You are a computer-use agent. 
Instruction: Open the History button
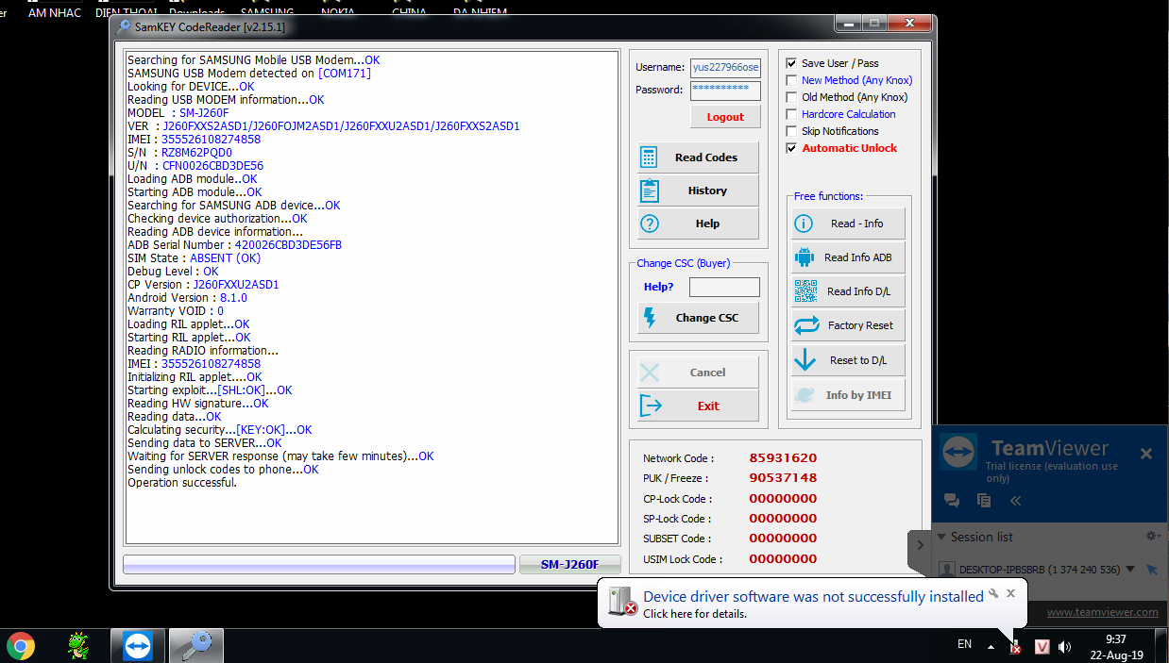[698, 191]
